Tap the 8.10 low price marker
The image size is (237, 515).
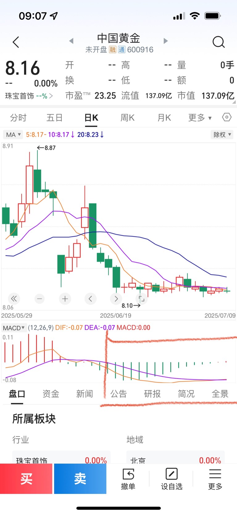pyautogui.click(x=131, y=306)
